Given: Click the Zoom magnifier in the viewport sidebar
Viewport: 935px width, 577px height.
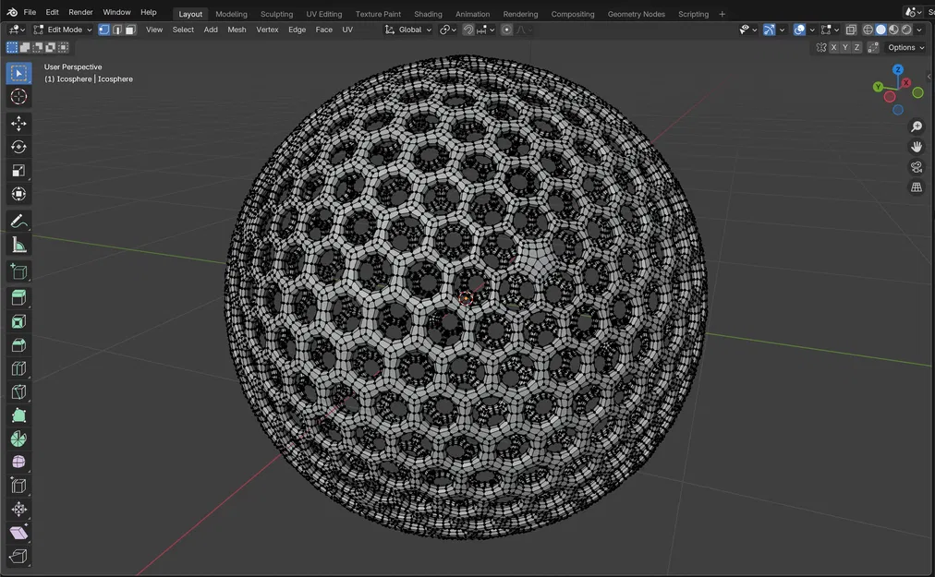Looking at the screenshot, I should tap(916, 126).
